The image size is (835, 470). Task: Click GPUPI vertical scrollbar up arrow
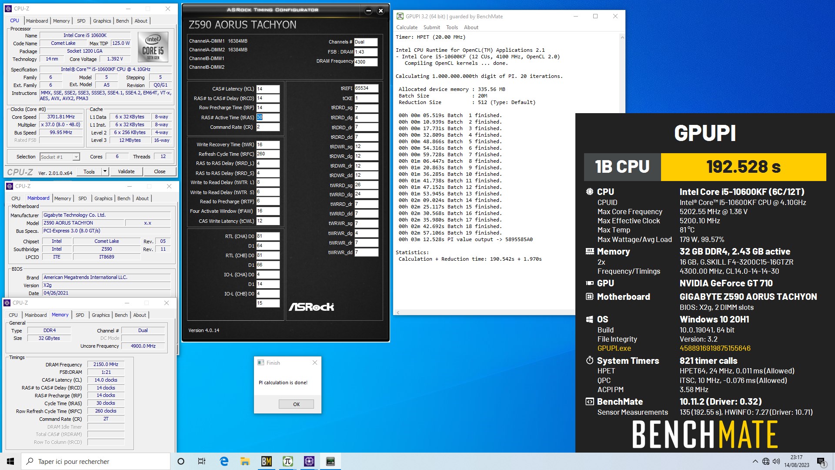click(x=622, y=37)
